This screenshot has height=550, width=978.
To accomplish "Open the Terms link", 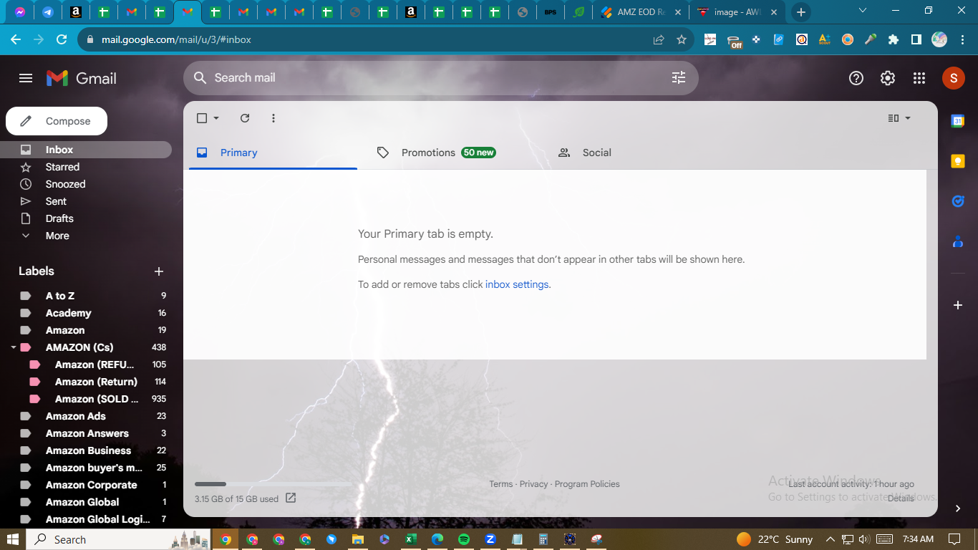I will coord(500,484).
